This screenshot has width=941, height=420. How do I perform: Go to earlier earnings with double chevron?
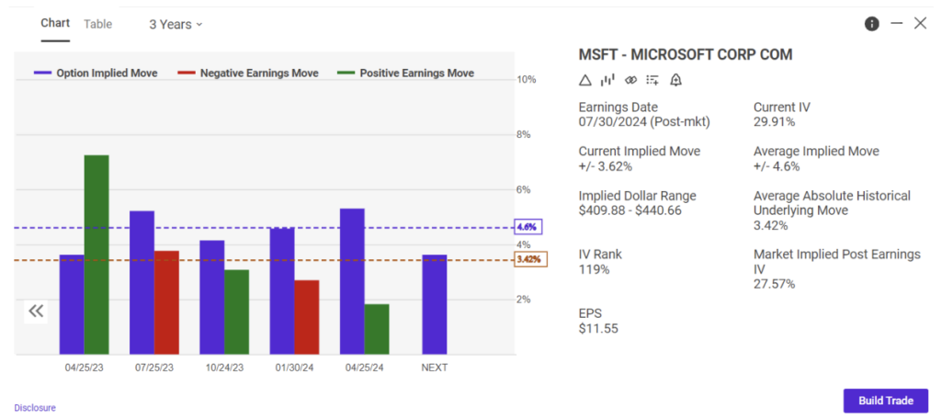[36, 311]
